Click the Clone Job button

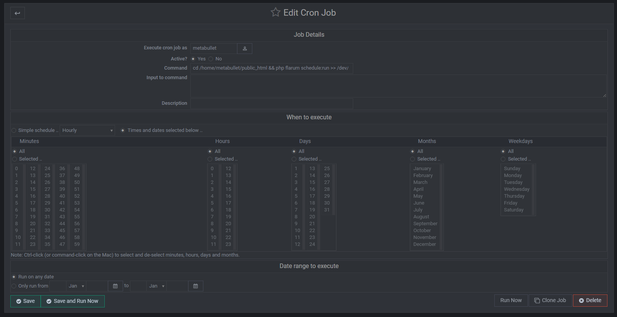tap(550, 301)
